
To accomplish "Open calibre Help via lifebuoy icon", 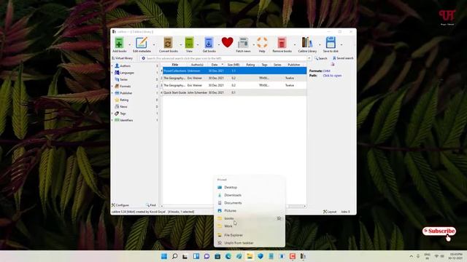I will coord(262,43).
